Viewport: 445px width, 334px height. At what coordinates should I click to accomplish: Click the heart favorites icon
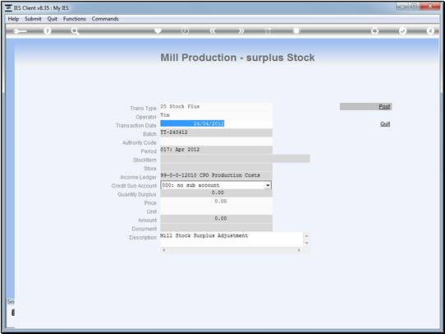158,30
